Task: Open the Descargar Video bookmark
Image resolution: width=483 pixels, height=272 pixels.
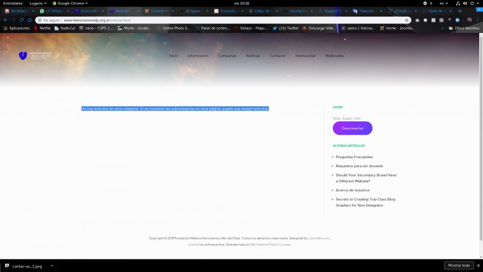Action: tap(318, 28)
